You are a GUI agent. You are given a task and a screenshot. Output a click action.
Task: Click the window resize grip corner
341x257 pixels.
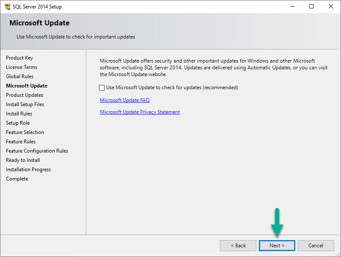click(338, 254)
